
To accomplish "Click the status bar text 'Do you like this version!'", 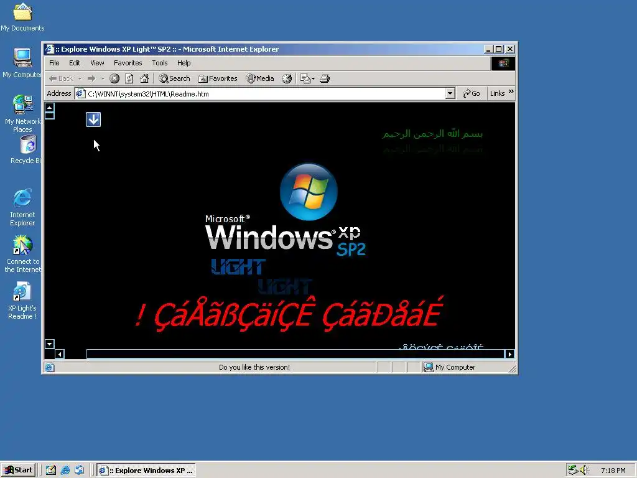I will point(254,367).
